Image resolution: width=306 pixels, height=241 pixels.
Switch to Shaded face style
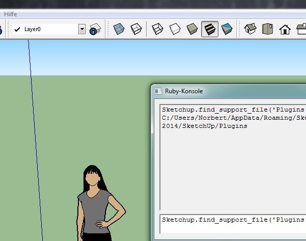click(x=192, y=29)
